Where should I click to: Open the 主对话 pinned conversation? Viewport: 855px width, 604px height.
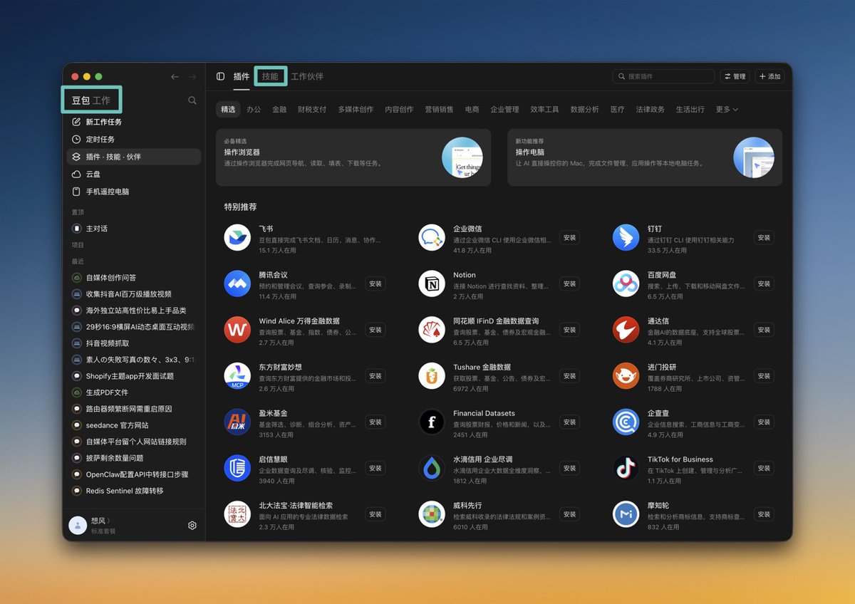pos(134,229)
